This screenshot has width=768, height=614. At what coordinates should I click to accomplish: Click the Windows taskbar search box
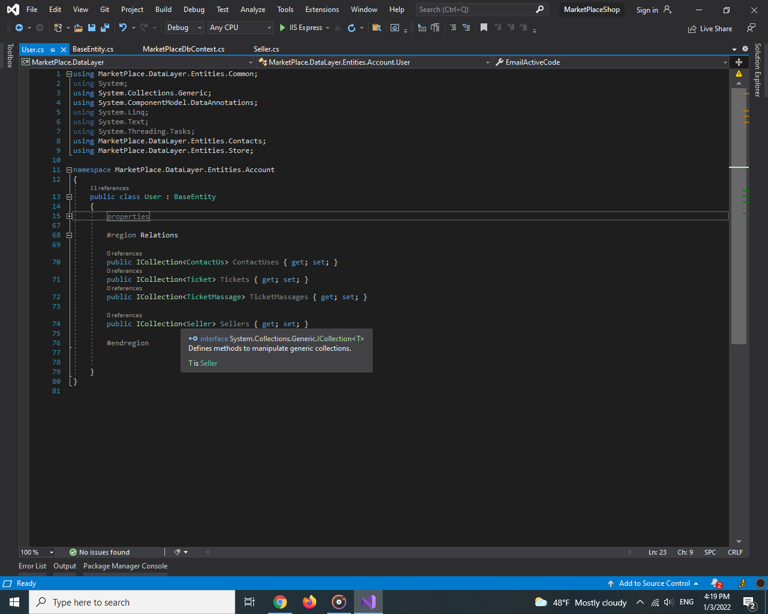[132, 602]
